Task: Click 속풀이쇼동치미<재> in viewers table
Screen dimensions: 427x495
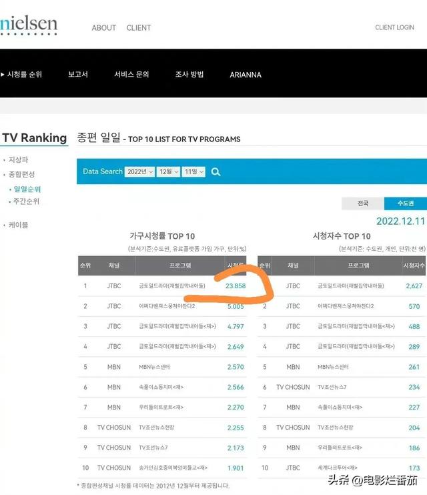Action: coord(340,407)
